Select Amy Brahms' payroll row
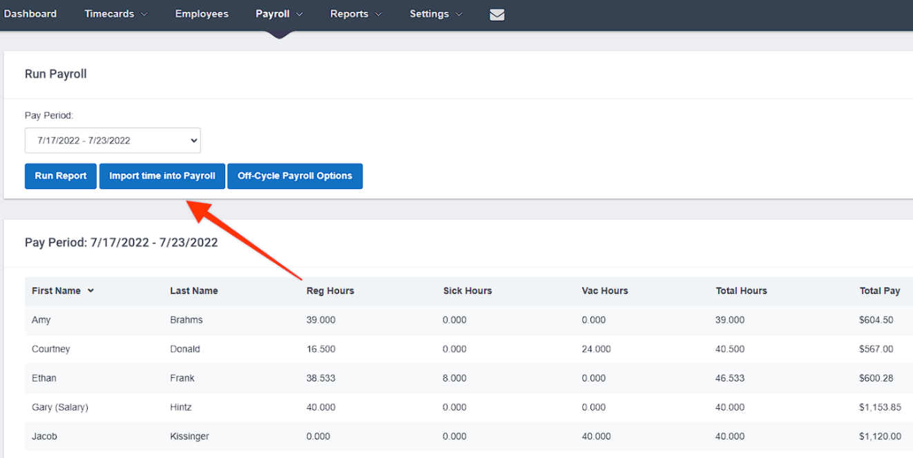The height and width of the screenshot is (458, 913). (x=276, y=319)
